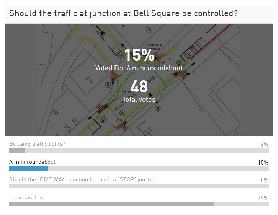Click circled marker 3 on the map
This screenshot has height=215, width=278.
pyautogui.click(x=157, y=109)
